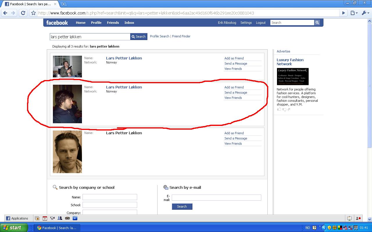The image size is (372, 232).
Task: Open the online friends chat icon
Action: pos(358,218)
